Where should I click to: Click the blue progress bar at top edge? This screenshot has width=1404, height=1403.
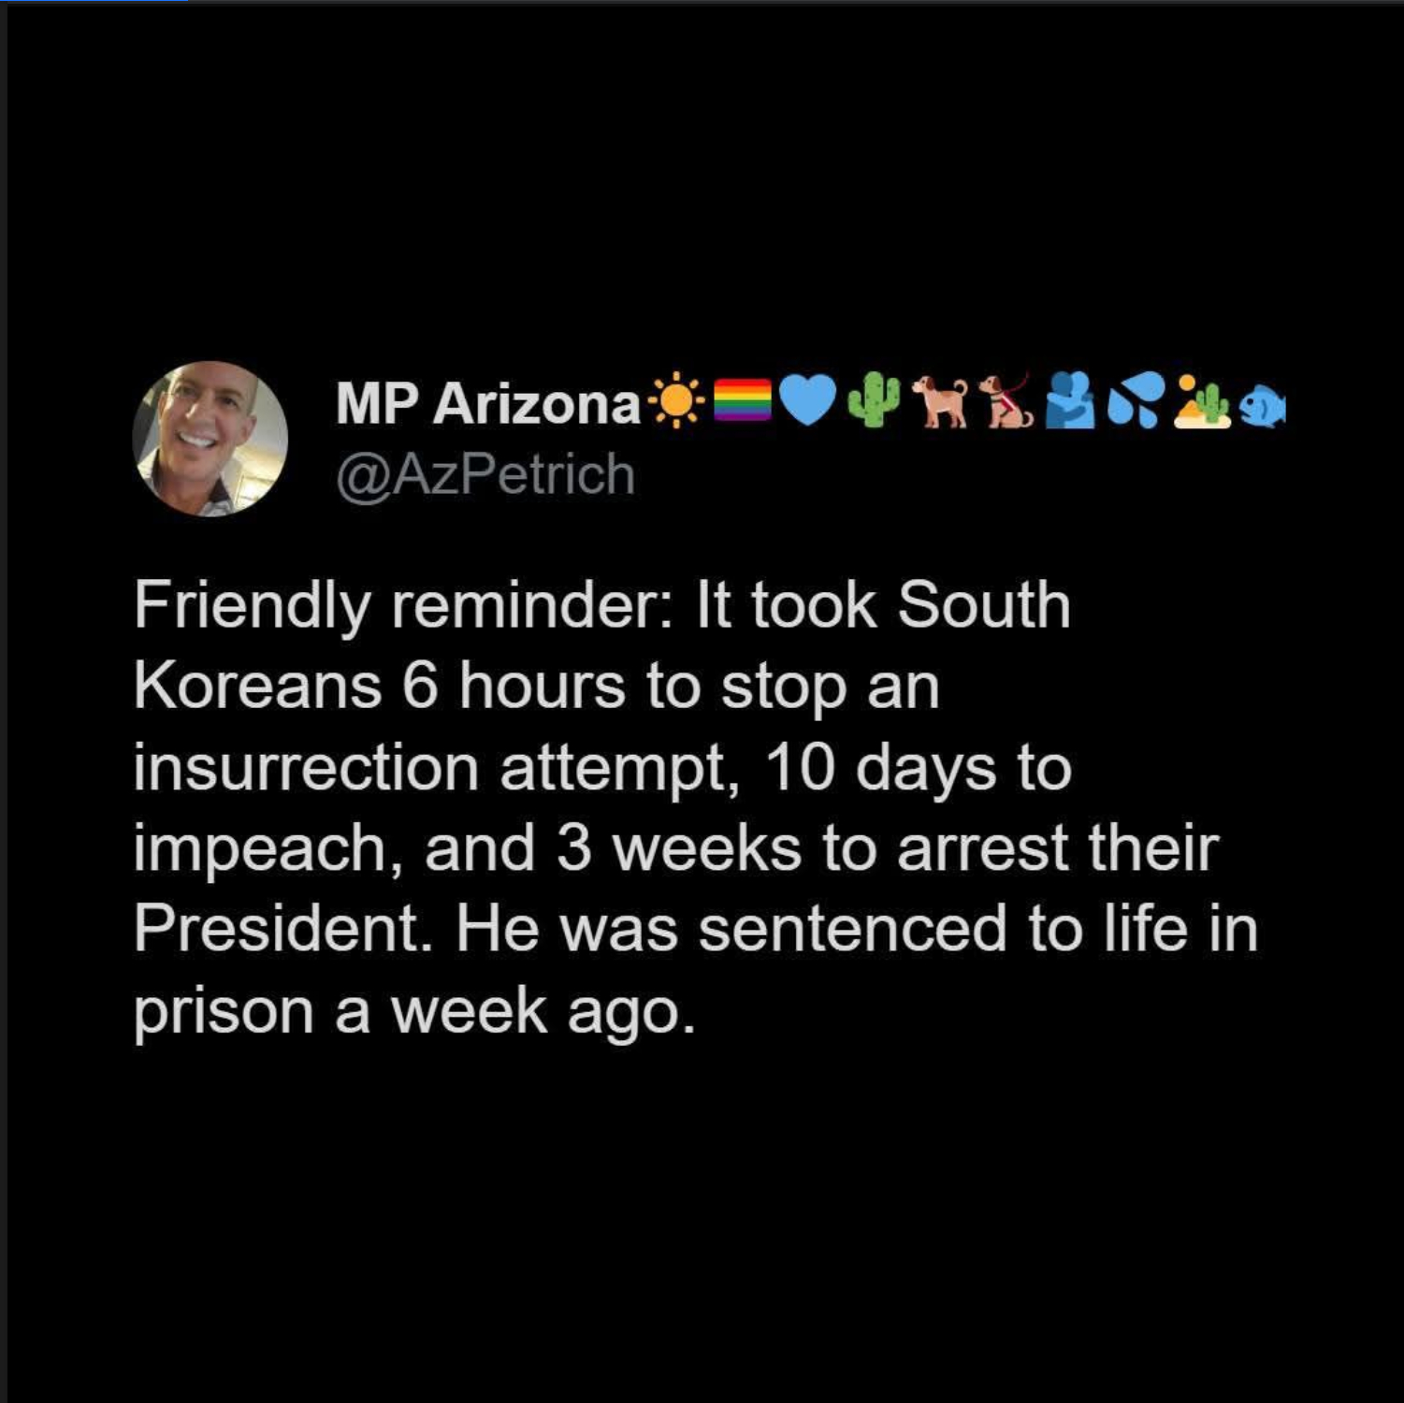[94, 2]
